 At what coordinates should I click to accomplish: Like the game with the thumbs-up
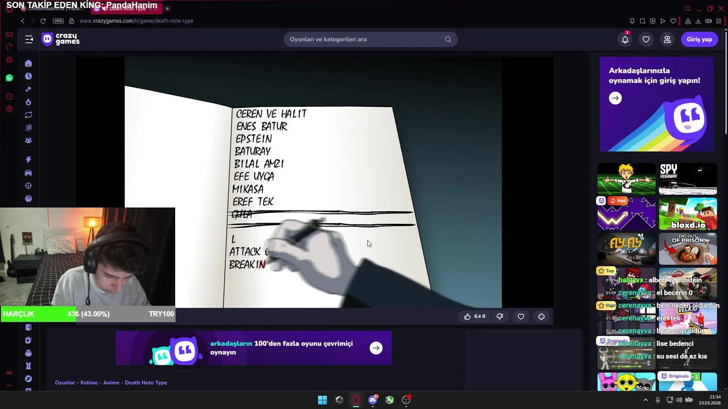[474, 316]
